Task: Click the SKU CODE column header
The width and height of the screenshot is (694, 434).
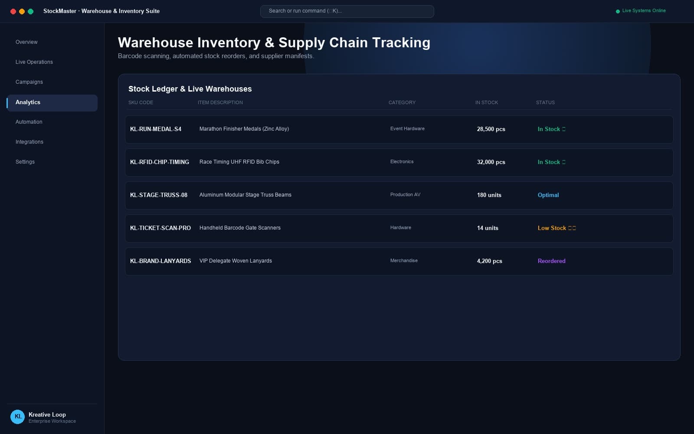Action: (x=141, y=103)
